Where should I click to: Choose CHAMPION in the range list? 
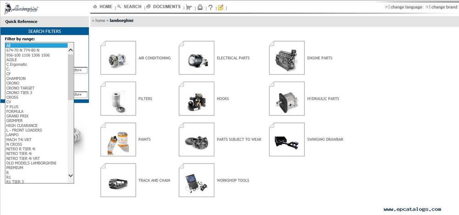pos(37,78)
